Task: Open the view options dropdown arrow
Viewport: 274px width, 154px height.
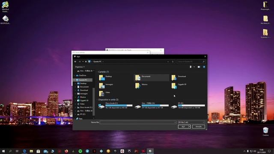Action: 194,67
